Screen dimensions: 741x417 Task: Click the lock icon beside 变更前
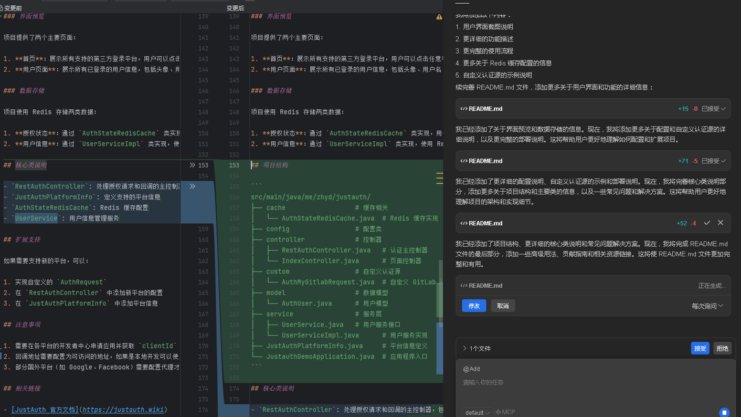click(2, 8)
